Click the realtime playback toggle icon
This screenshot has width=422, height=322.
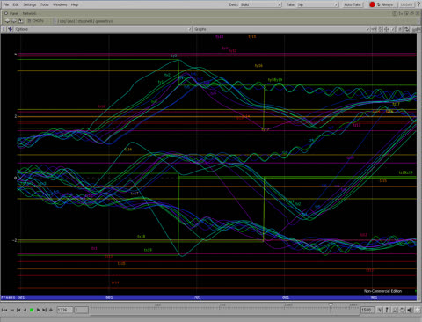click(x=402, y=310)
